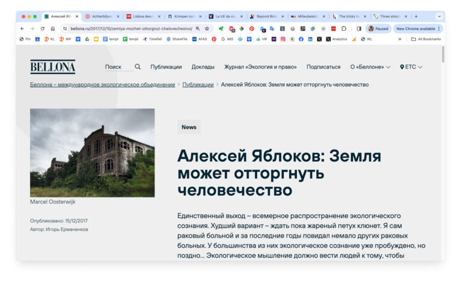The image size is (461, 282).
Task: Click the Подписаться navigation link
Action: 323,67
